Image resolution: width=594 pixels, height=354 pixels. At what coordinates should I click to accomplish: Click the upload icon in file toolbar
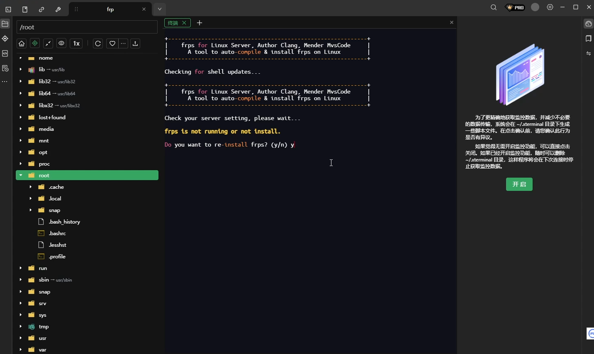(x=135, y=43)
